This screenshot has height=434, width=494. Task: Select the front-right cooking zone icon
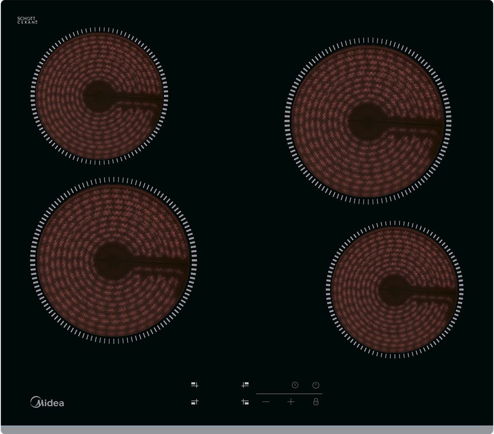(245, 402)
